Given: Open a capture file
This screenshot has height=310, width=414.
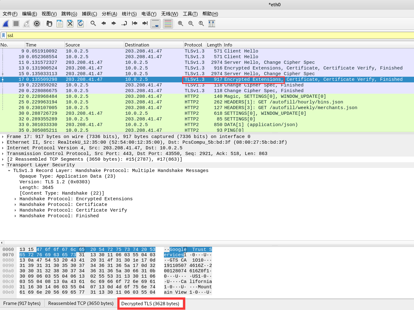Looking at the screenshot, I should [x=49, y=24].
